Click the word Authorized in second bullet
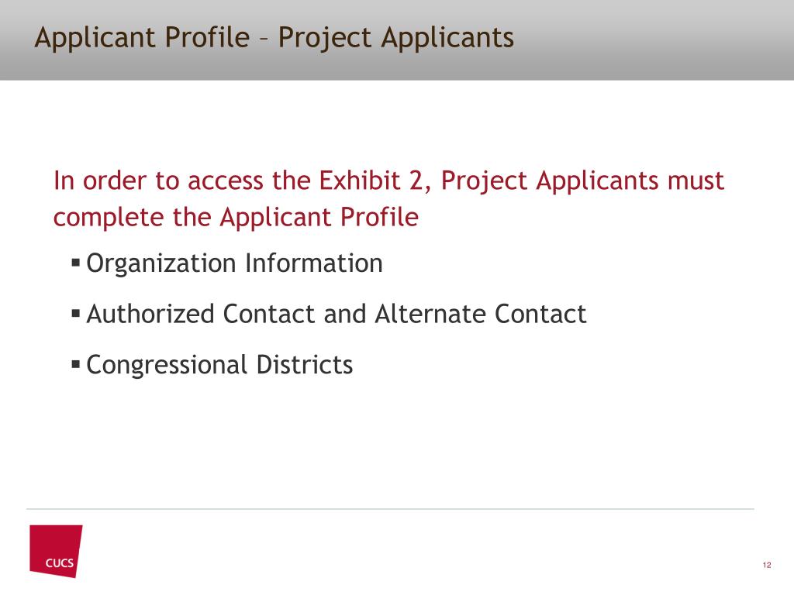 coord(150,314)
